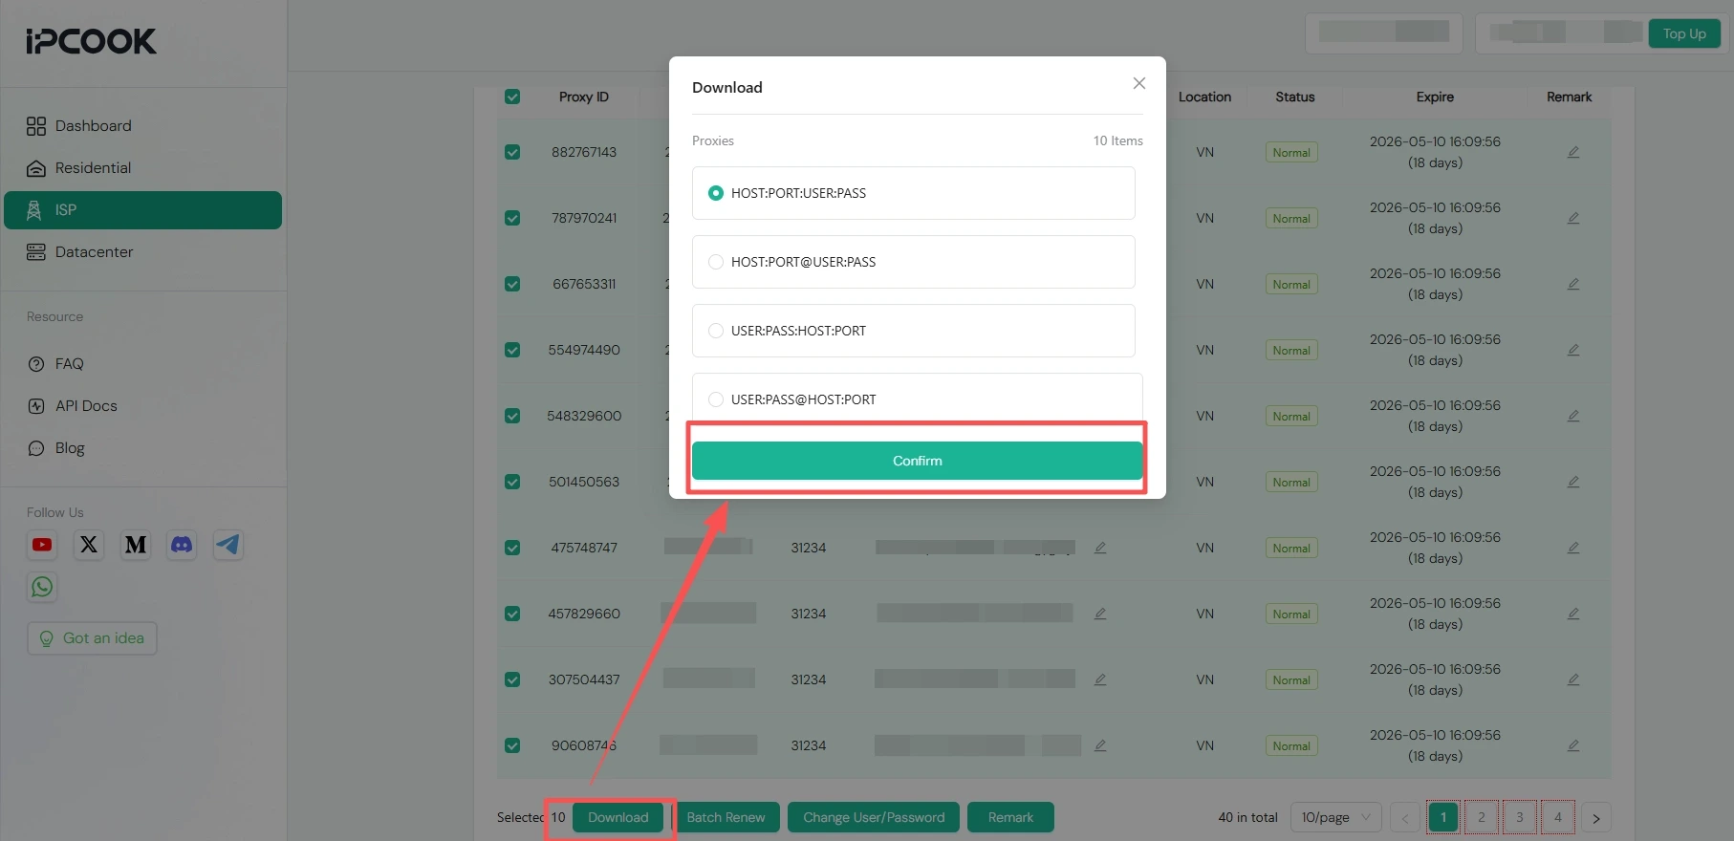Uncheck proxy 667653311 checkbox
The height and width of the screenshot is (841, 1734).
[512, 284]
